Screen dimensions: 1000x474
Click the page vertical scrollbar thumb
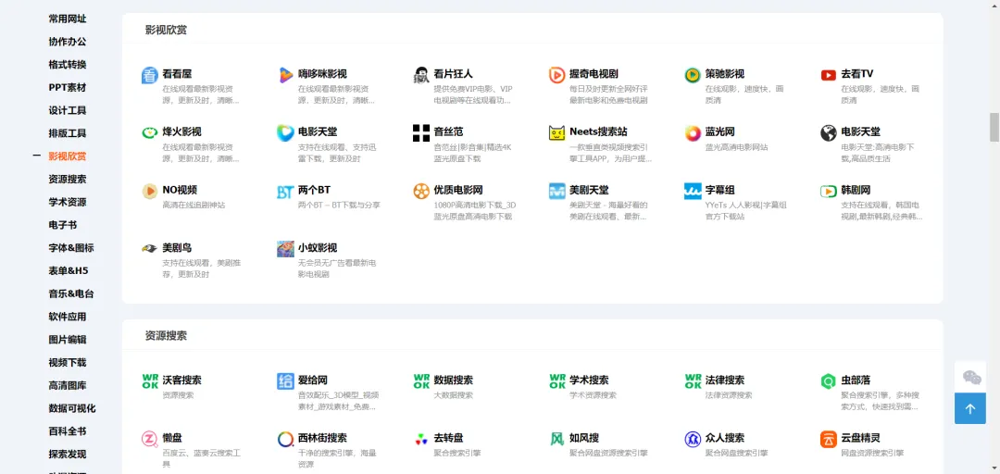(994, 127)
